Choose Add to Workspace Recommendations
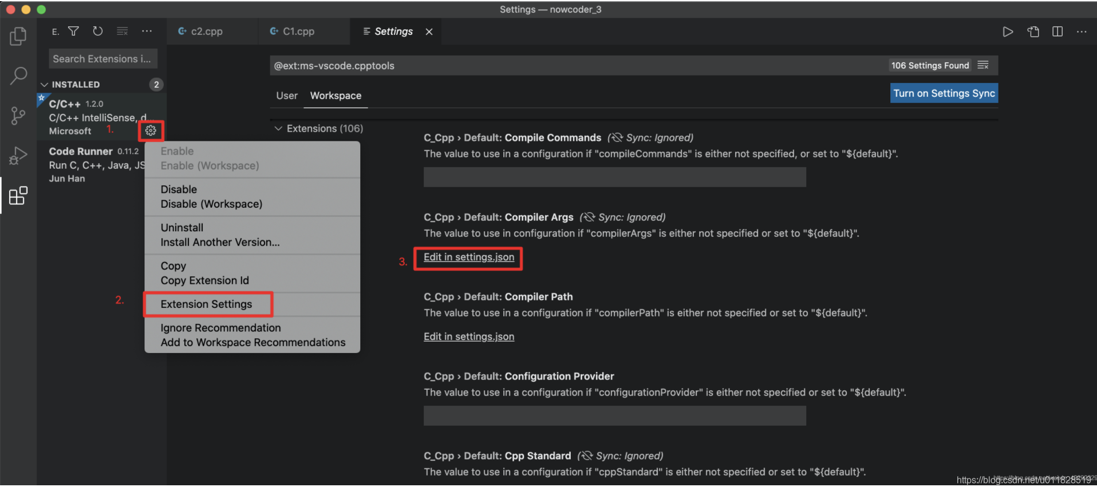Viewport: 1097px width, 491px height. coord(253,342)
